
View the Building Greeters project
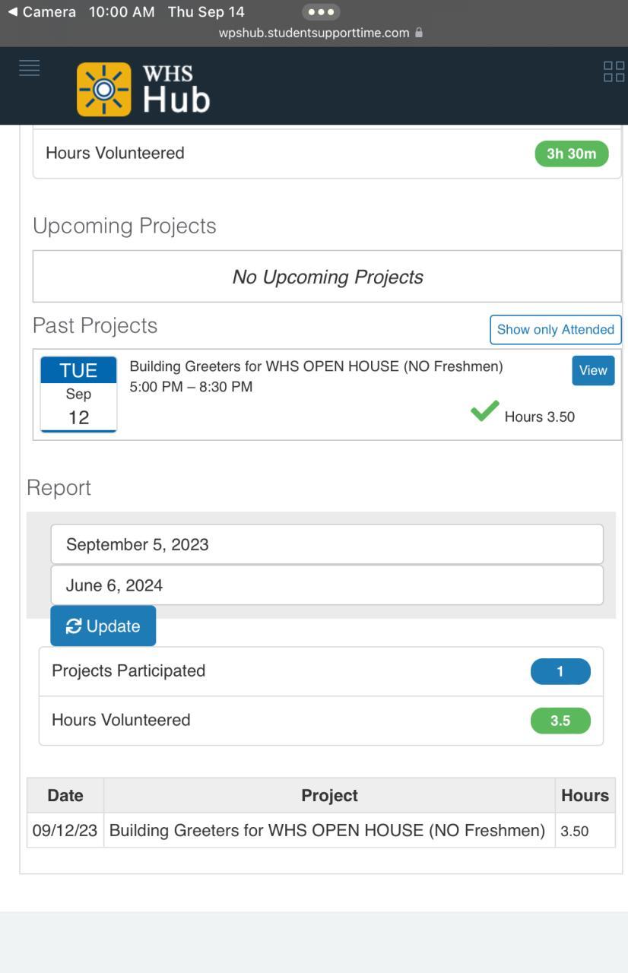[593, 370]
